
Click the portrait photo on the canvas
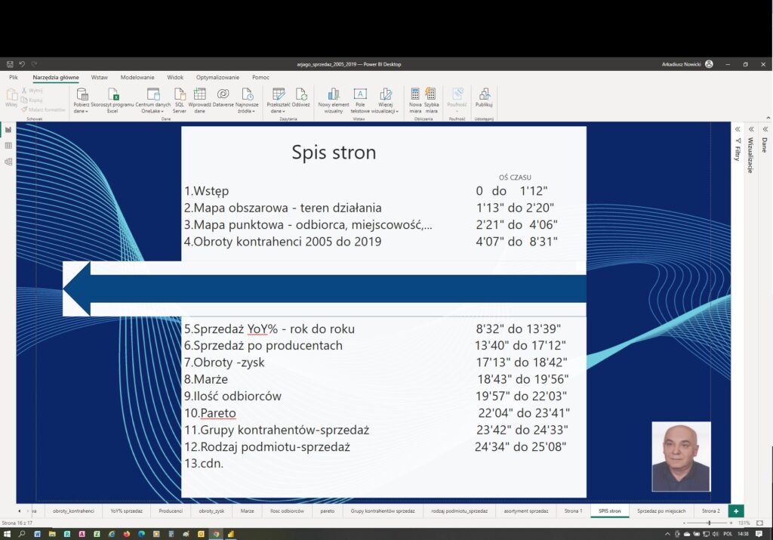tap(681, 456)
